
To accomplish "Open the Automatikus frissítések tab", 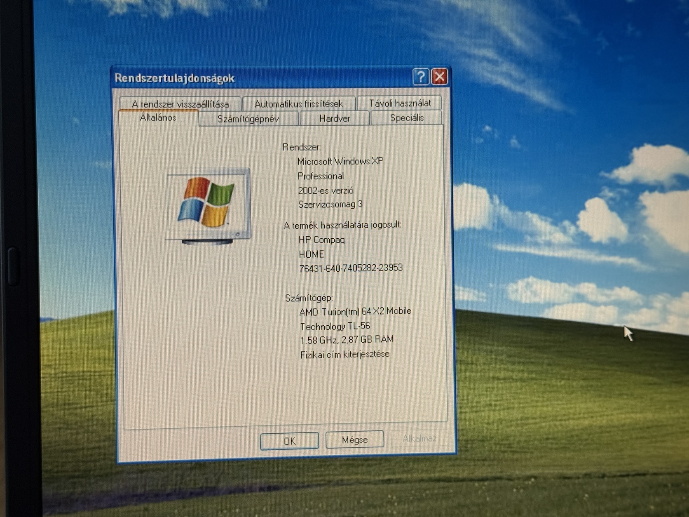I will [x=299, y=103].
